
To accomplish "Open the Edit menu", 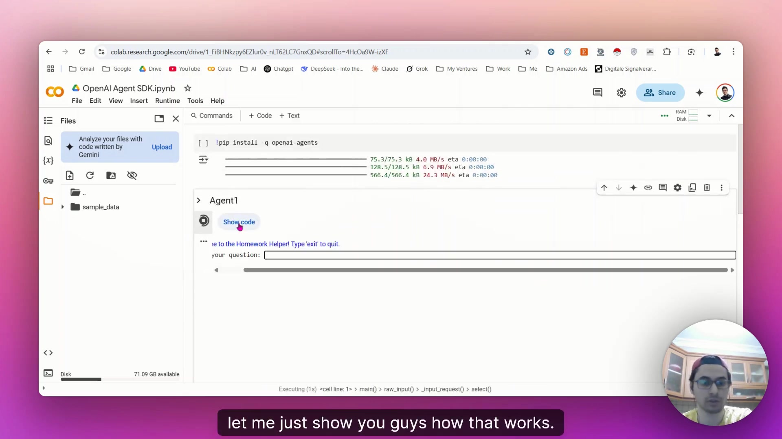I will pos(95,101).
